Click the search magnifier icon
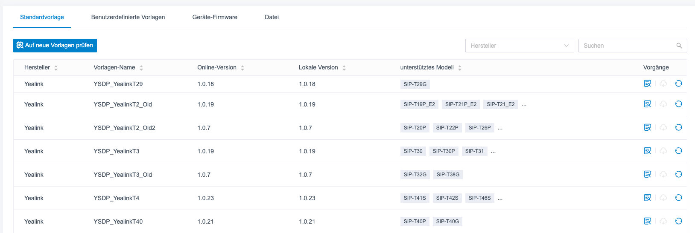This screenshot has width=695, height=233. pos(679,46)
